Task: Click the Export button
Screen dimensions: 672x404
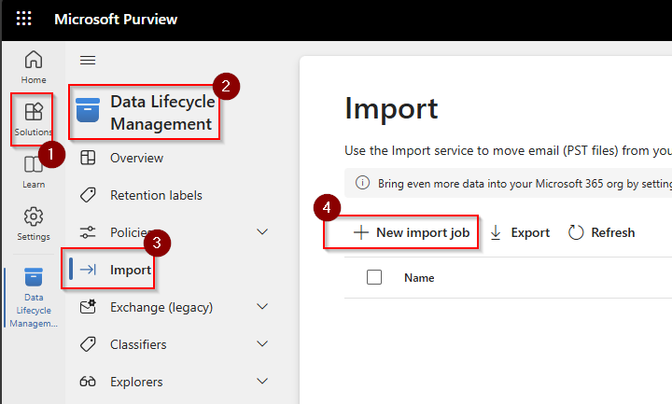Action: [520, 232]
